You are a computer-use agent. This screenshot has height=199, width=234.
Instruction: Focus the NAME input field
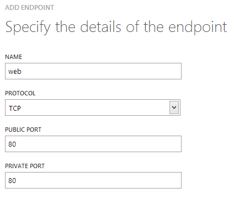(93, 71)
